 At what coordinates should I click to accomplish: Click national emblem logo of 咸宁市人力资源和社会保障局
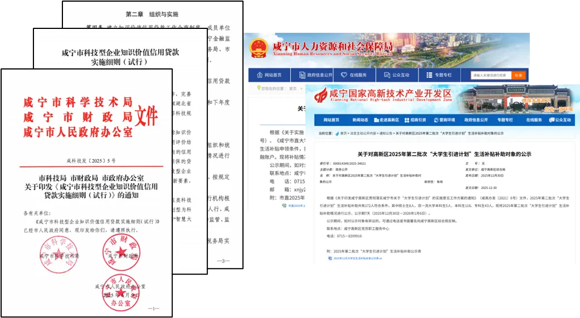click(x=258, y=49)
